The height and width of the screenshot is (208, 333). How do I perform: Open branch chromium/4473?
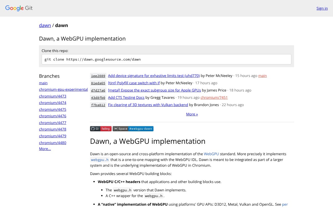coord(53,96)
